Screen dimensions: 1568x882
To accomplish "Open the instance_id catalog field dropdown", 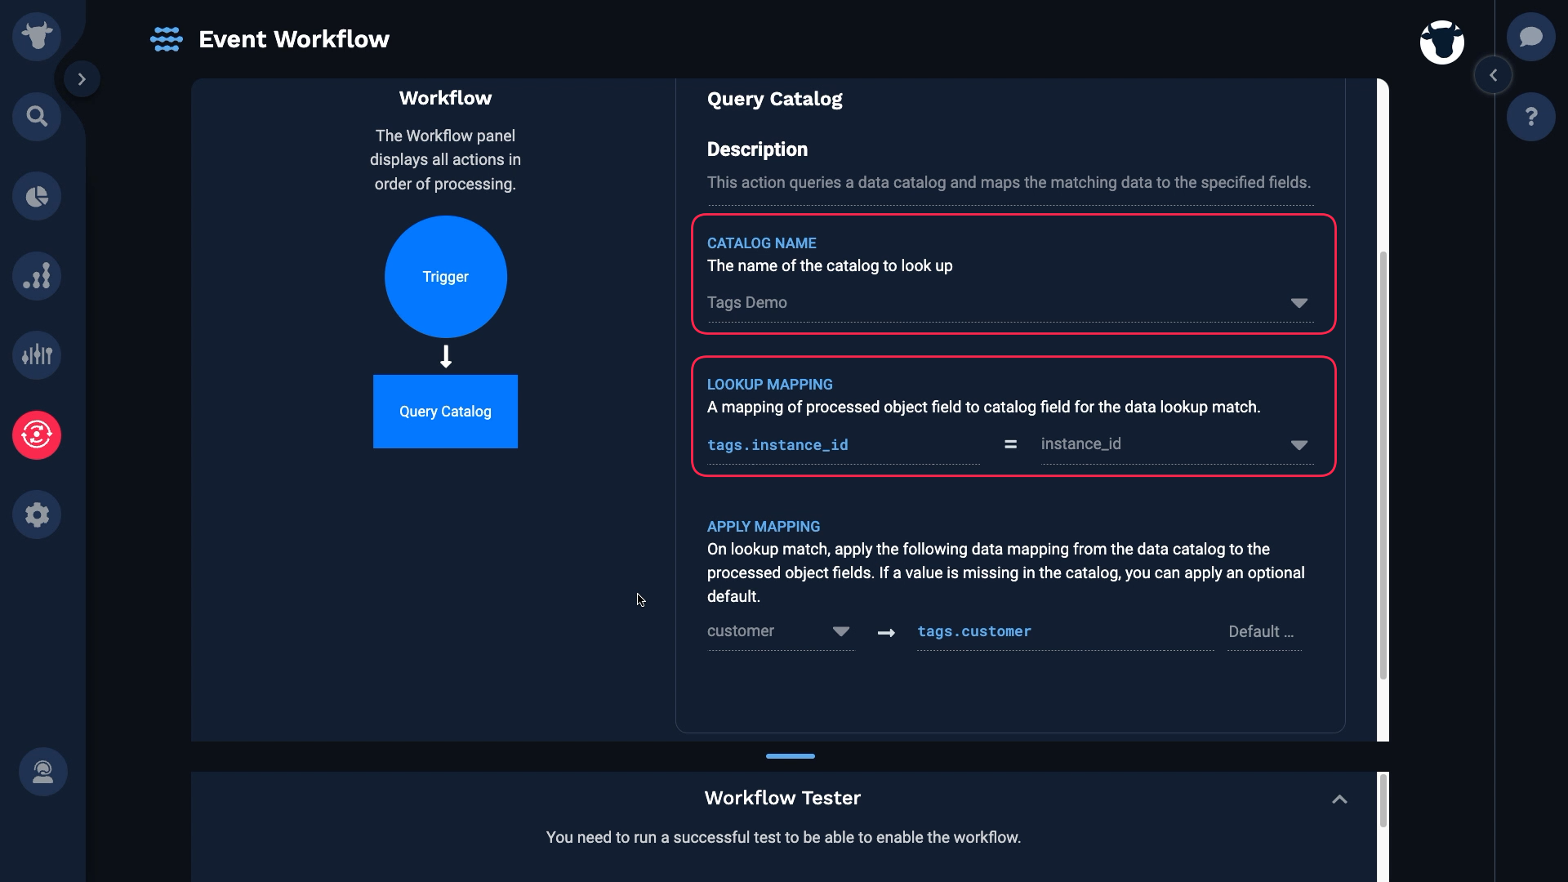I will [1177, 444].
